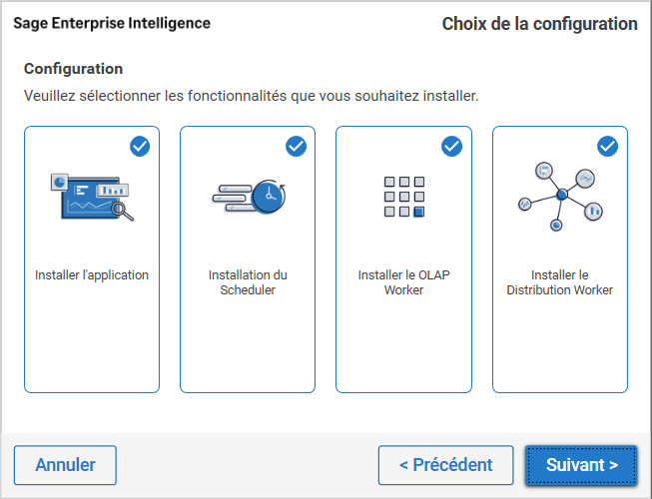This screenshot has height=499, width=652.
Task: Cancel installation with Annuler button
Action: coord(65,465)
